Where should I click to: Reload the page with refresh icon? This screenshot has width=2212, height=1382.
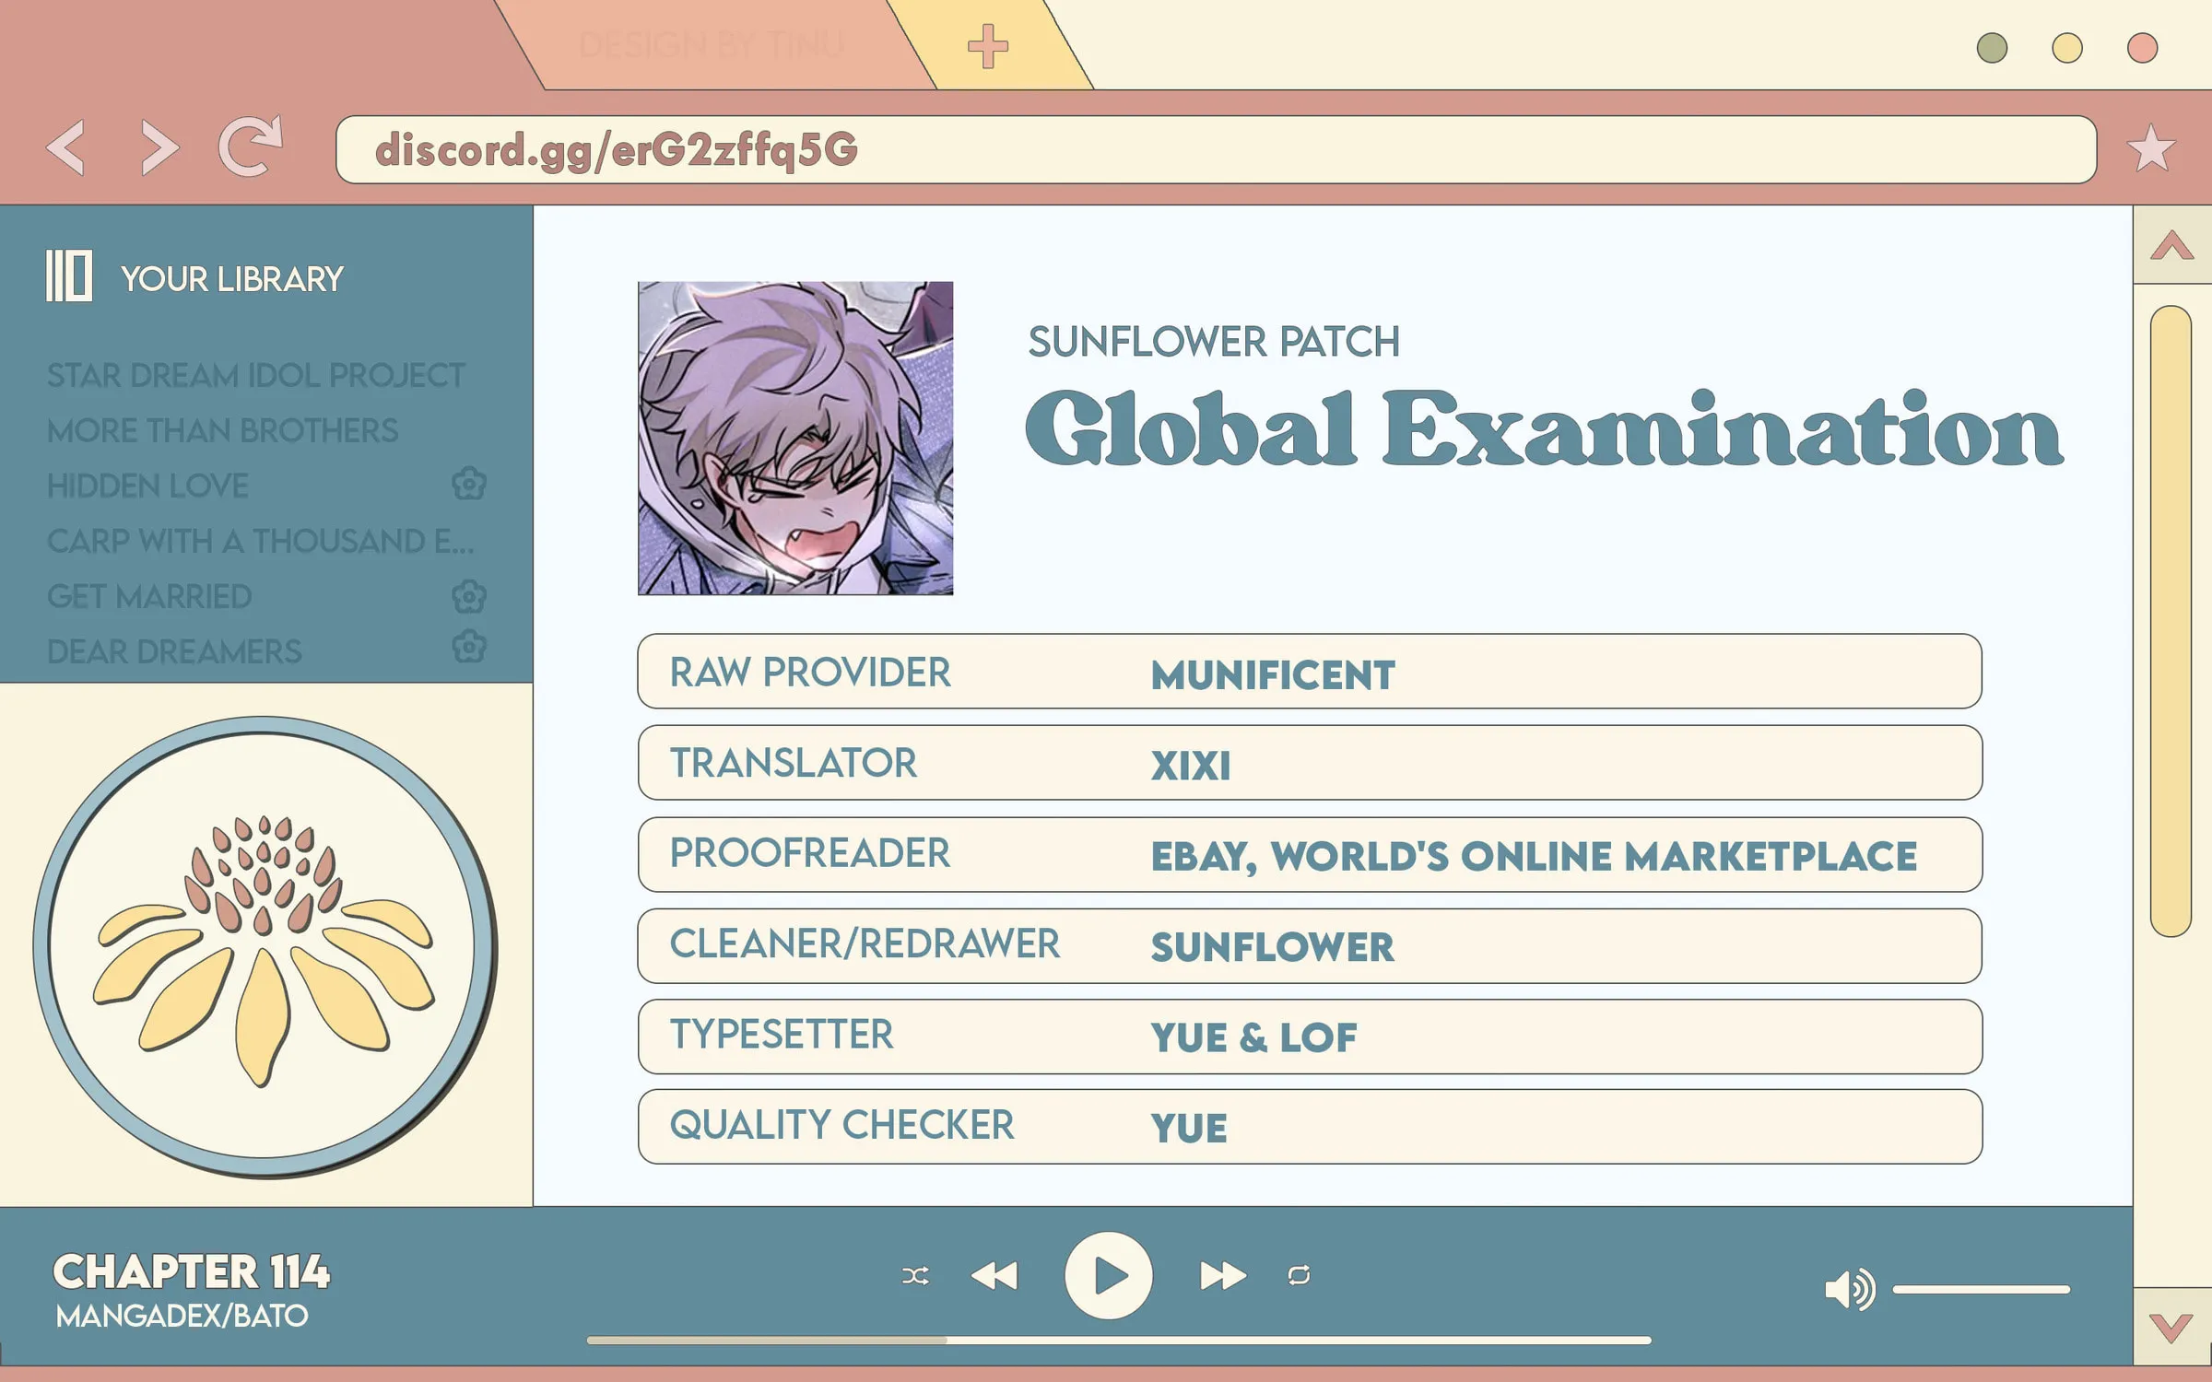(250, 146)
